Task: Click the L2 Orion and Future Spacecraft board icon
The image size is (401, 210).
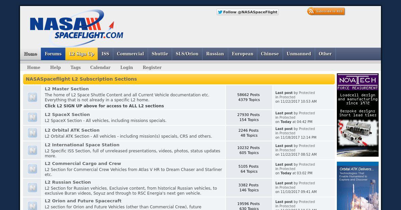Action: coord(32,206)
